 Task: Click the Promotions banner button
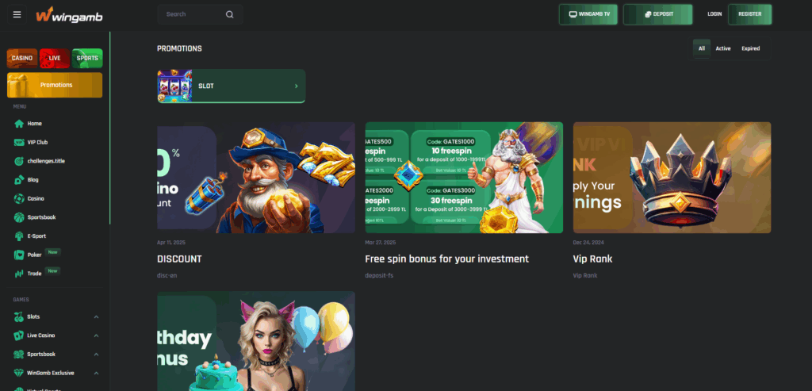coord(55,85)
